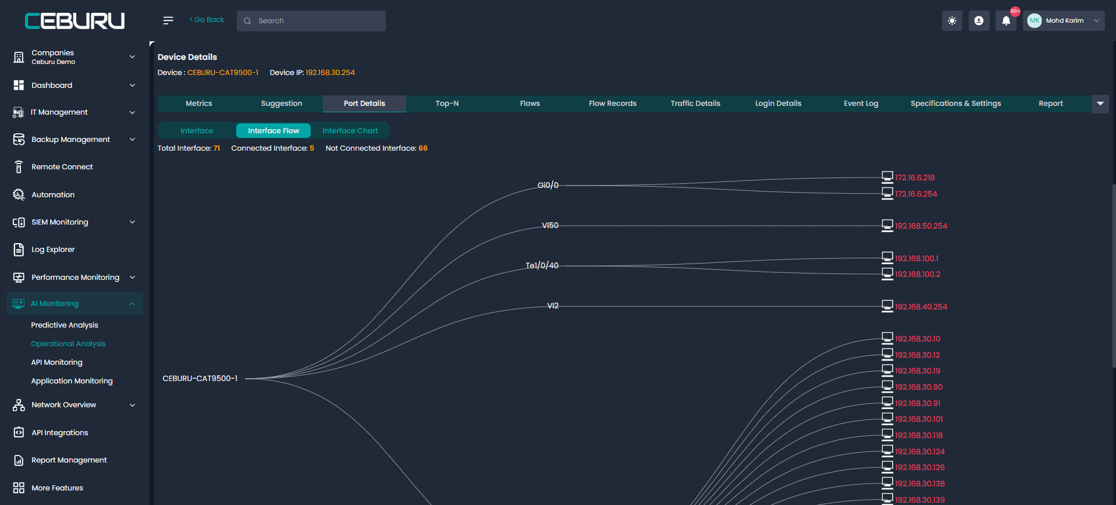
Task: Switch to Metrics tab
Action: (x=199, y=104)
